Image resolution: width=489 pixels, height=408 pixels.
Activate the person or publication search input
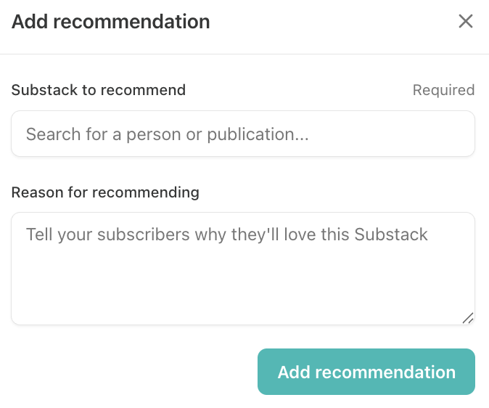243,134
